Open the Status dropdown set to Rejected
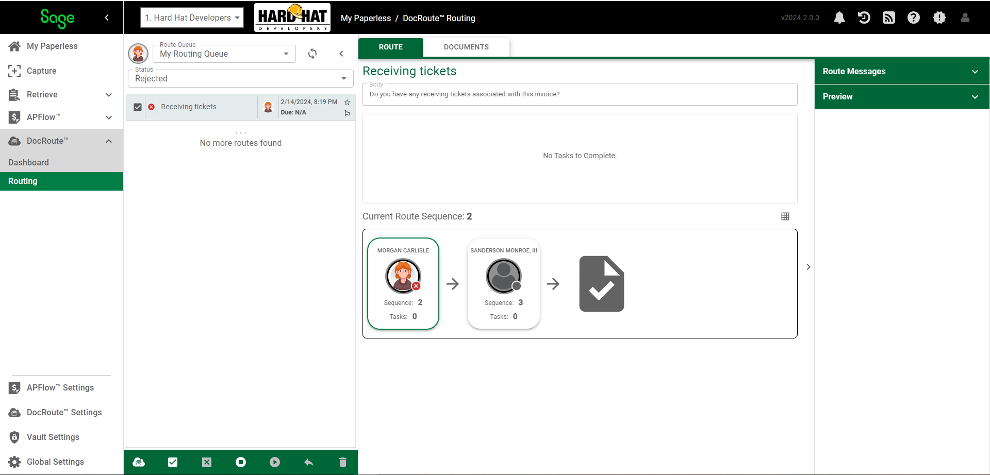 [x=241, y=78]
